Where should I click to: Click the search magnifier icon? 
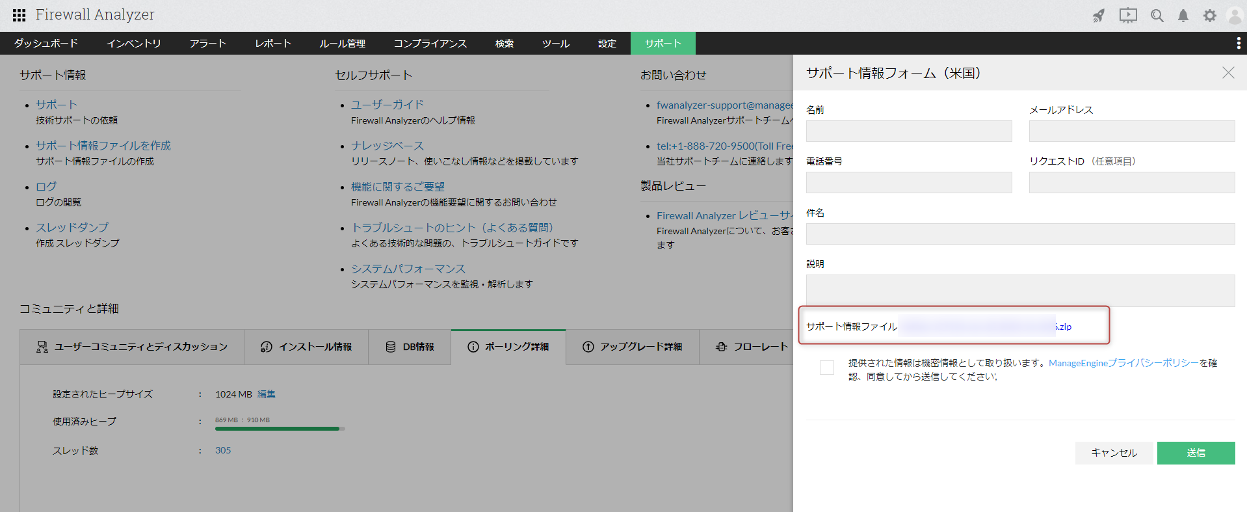(x=1157, y=16)
